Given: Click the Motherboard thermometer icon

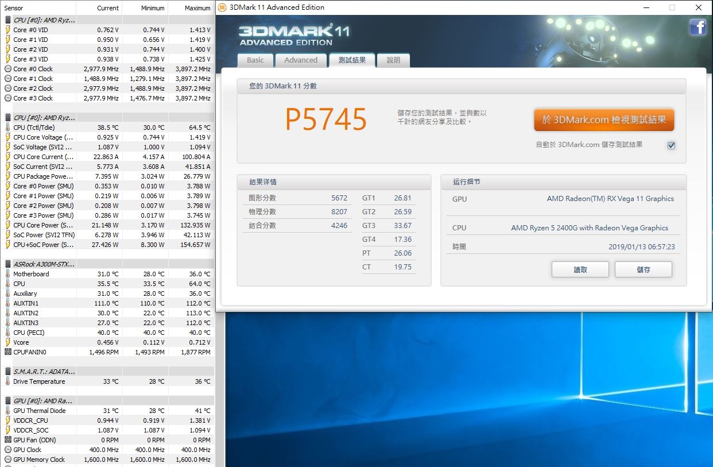Looking at the screenshot, I should pos(7,274).
